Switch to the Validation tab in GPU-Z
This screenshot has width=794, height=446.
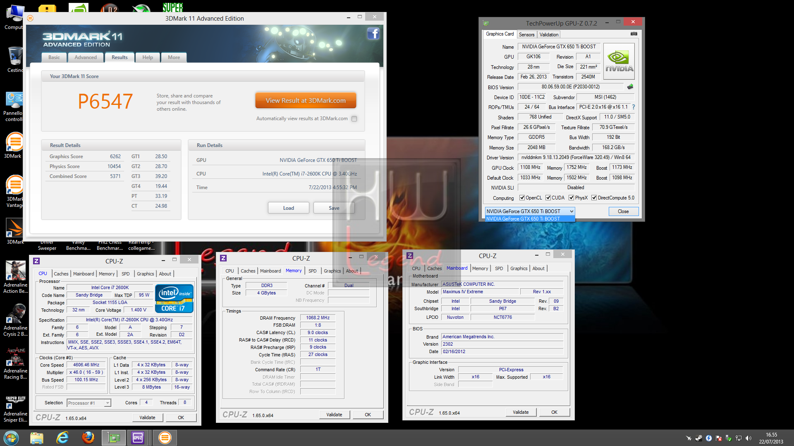tap(549, 35)
